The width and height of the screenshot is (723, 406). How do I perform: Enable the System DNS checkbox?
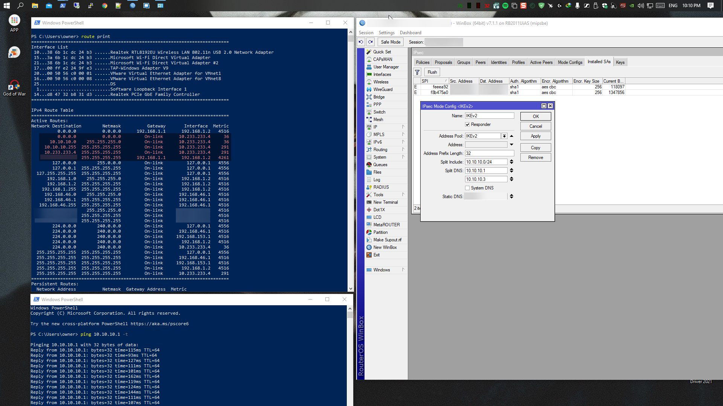point(467,188)
